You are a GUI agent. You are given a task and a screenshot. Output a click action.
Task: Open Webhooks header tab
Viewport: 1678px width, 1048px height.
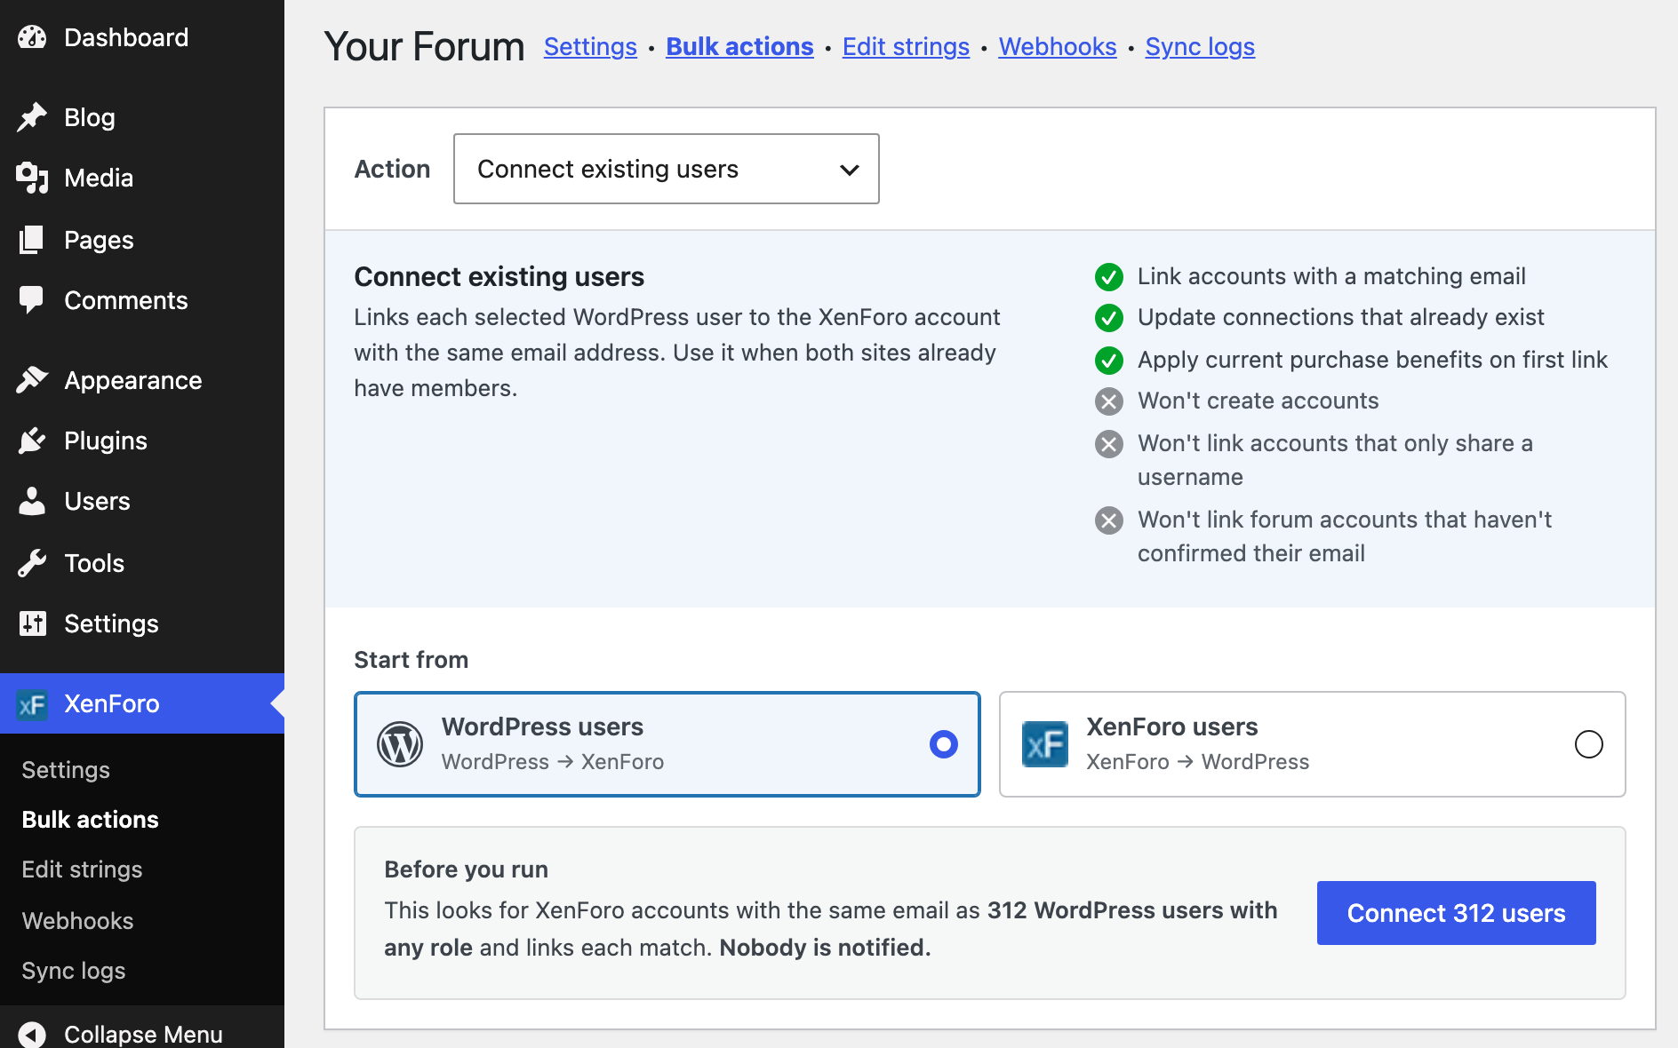[x=1057, y=46]
